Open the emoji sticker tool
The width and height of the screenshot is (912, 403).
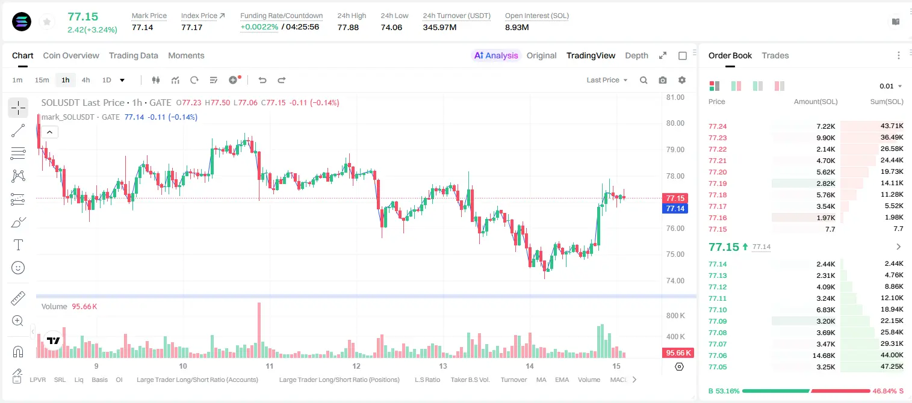[18, 268]
